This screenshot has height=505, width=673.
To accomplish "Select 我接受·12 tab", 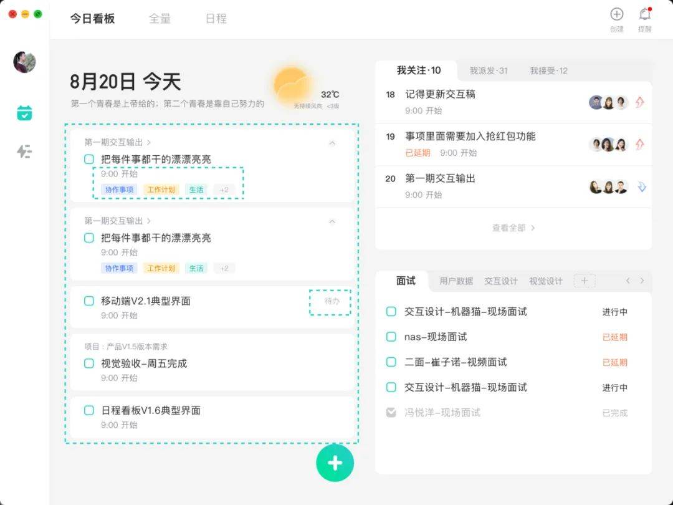I will [548, 71].
